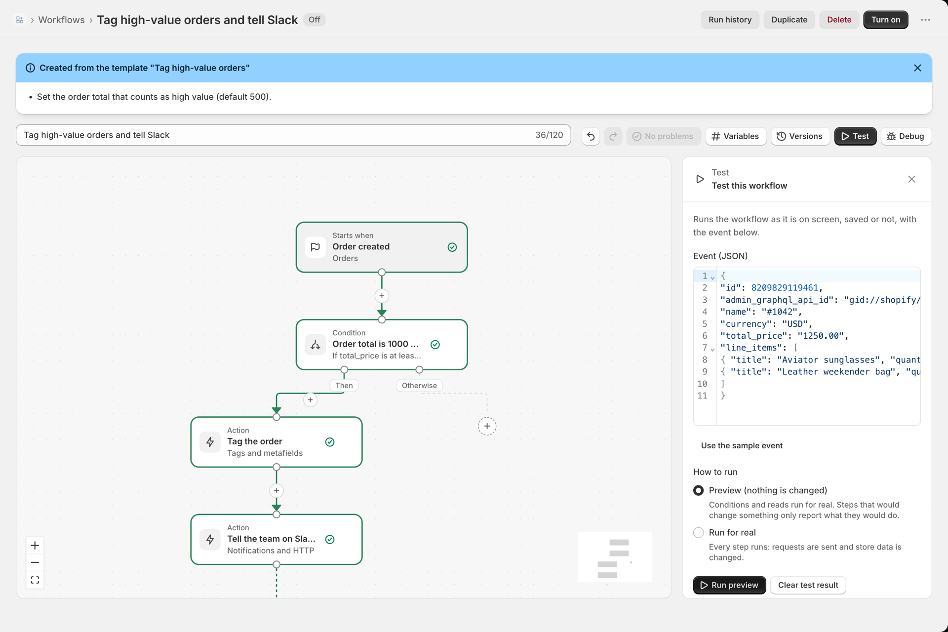Select the Order total condition node
Viewport: 948px width, 632px height.
click(381, 344)
